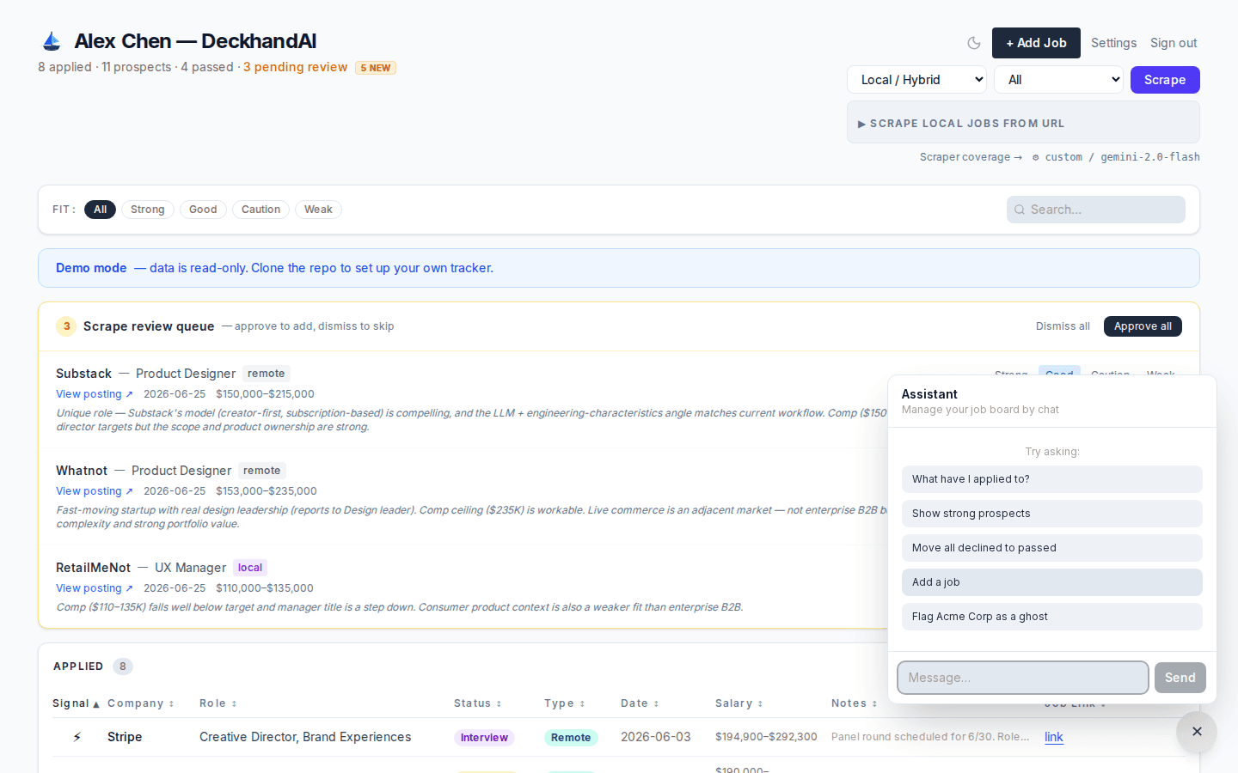1238x773 pixels.
Task: Click the assistant Message input
Action: (1023, 678)
